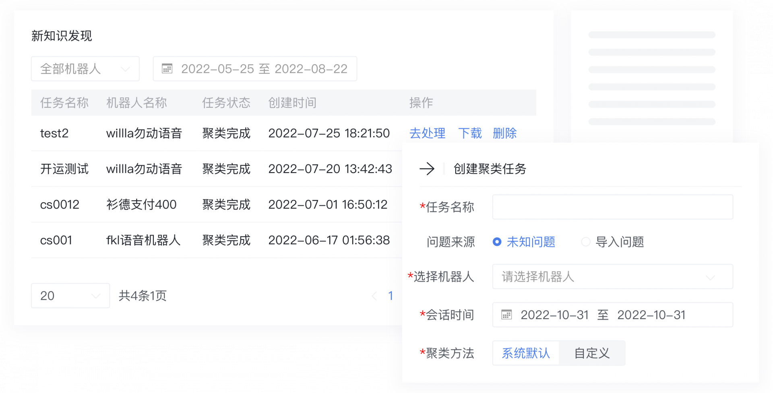
Task: Switch clustering method to 自定义
Action: click(592, 353)
